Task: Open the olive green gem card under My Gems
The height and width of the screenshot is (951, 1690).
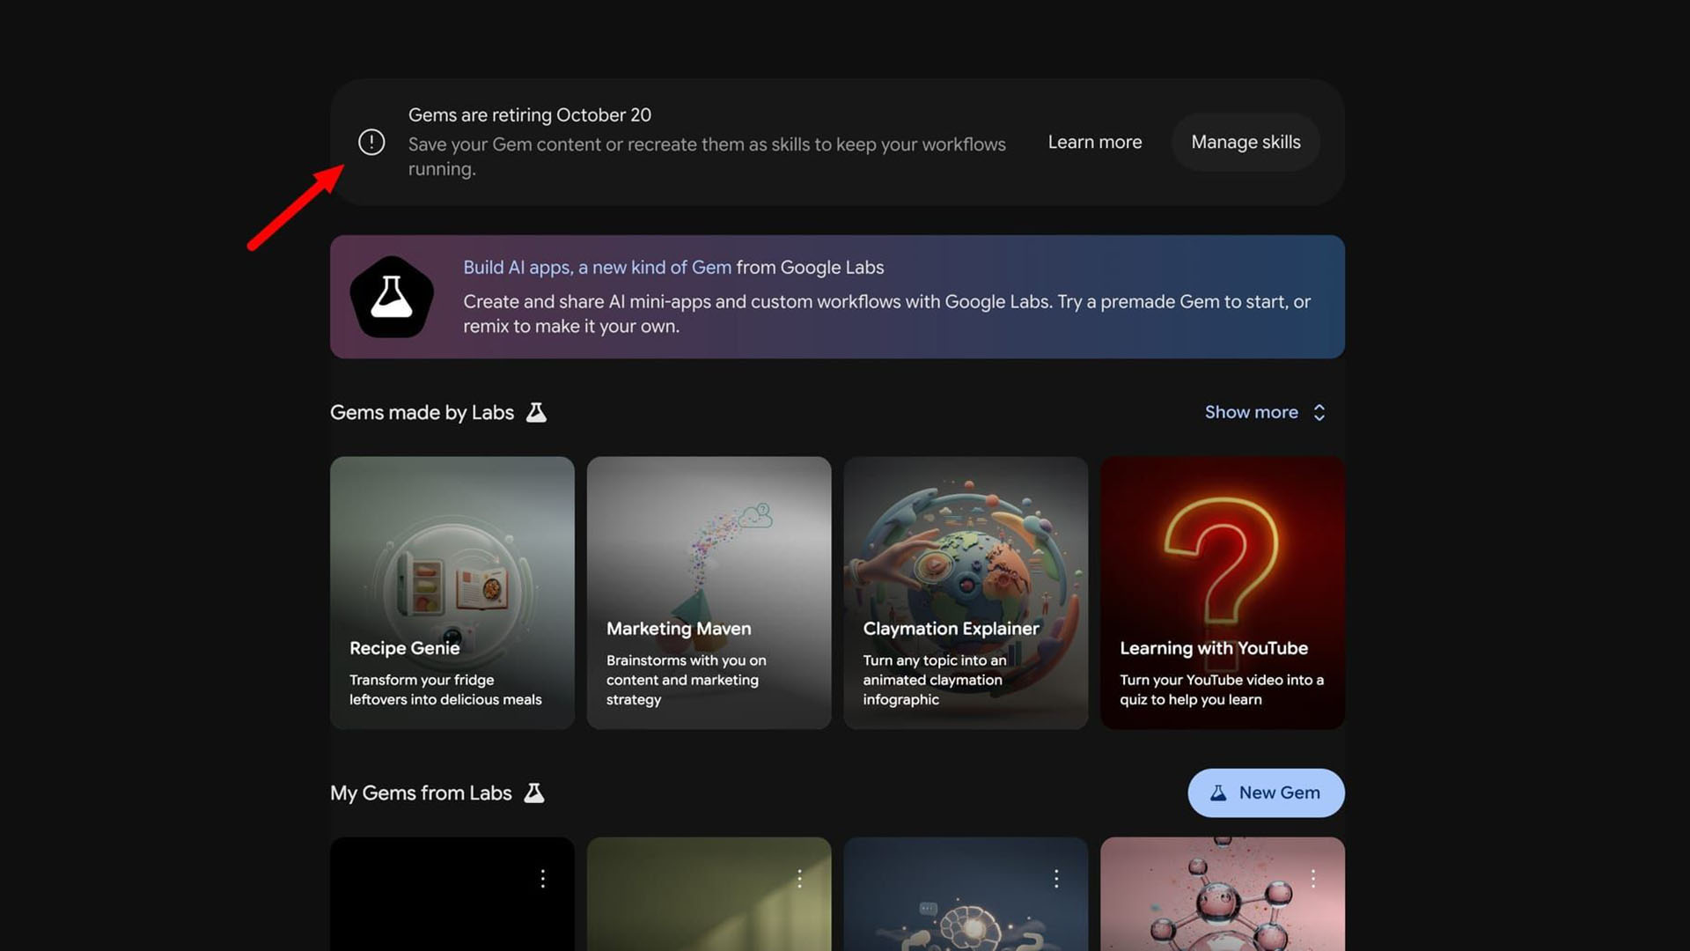Action: click(x=709, y=894)
